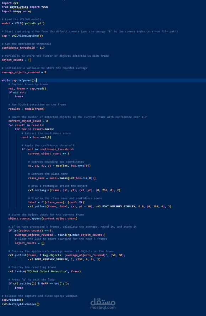Screen dimensions: 206x316
Task: Click the 'cv2.FONT_HERSHEY_SIMPLEX, 1, (255, 0, 0)' line
Action: (64, 260)
